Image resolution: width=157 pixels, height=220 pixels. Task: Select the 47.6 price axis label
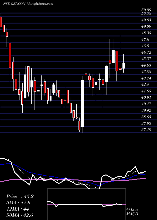click(x=145, y=40)
